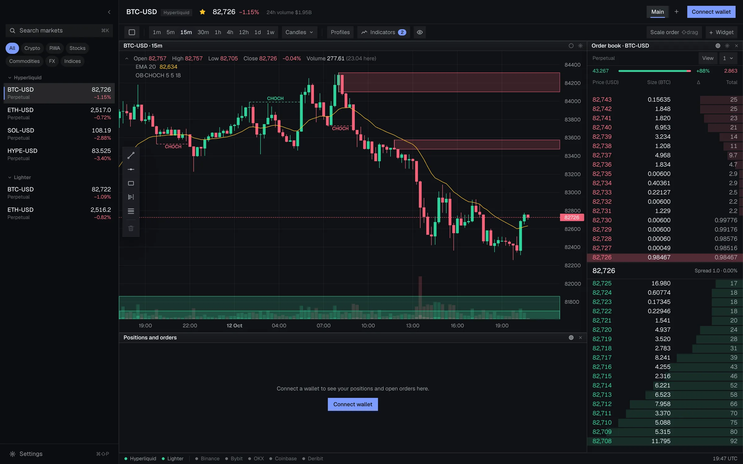Viewport: 743px width, 464px height.
Task: Click the order book bid/ask imbalance bar
Action: (654, 71)
